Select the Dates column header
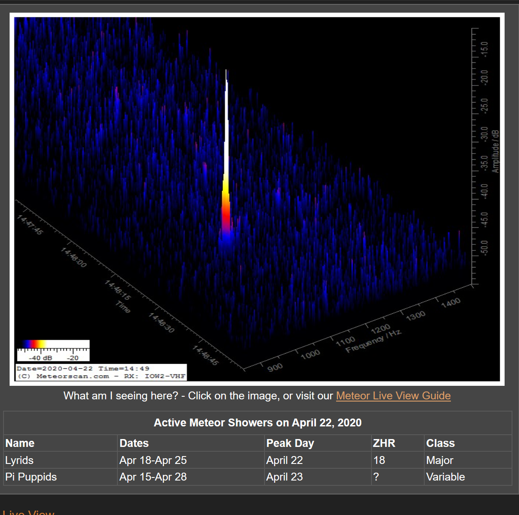 [x=134, y=443]
